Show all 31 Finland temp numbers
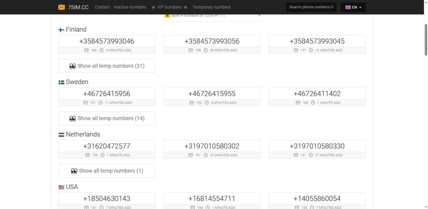Screen dimensions: 428x209 [x=107, y=66]
